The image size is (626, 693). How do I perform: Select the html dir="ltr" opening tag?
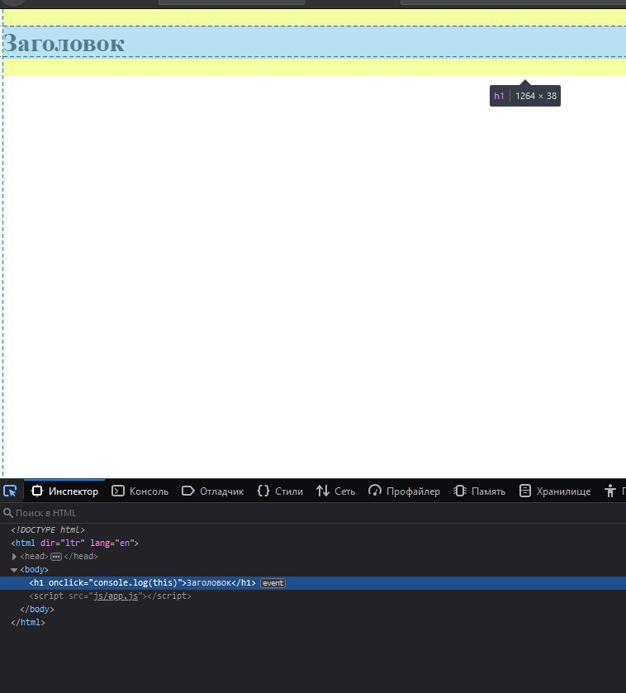click(74, 543)
